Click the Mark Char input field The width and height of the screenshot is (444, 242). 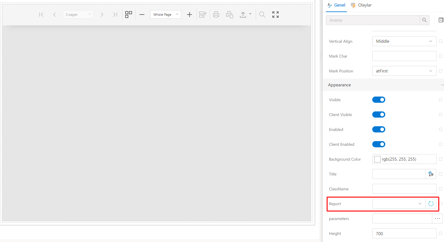click(x=404, y=56)
